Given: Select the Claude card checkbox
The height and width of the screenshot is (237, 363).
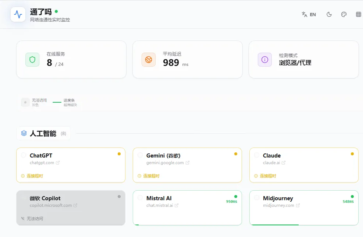Looking at the screenshot, I should pos(257,155).
